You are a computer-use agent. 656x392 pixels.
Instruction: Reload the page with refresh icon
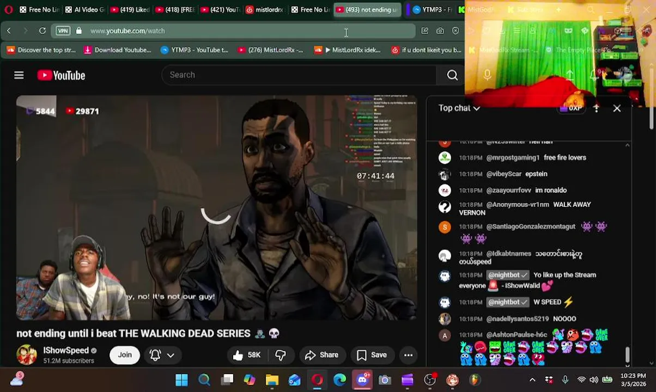(x=42, y=30)
